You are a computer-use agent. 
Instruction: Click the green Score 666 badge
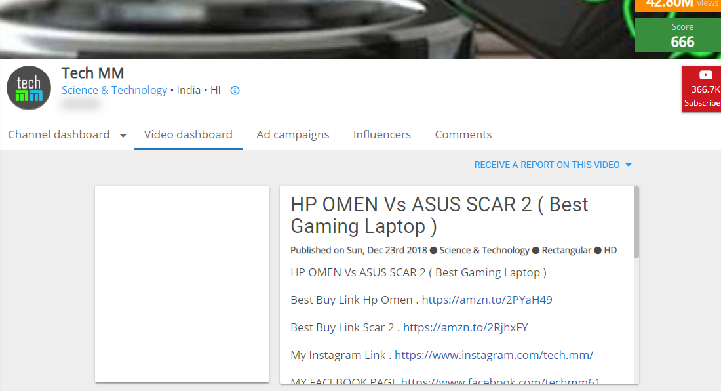tap(678, 35)
